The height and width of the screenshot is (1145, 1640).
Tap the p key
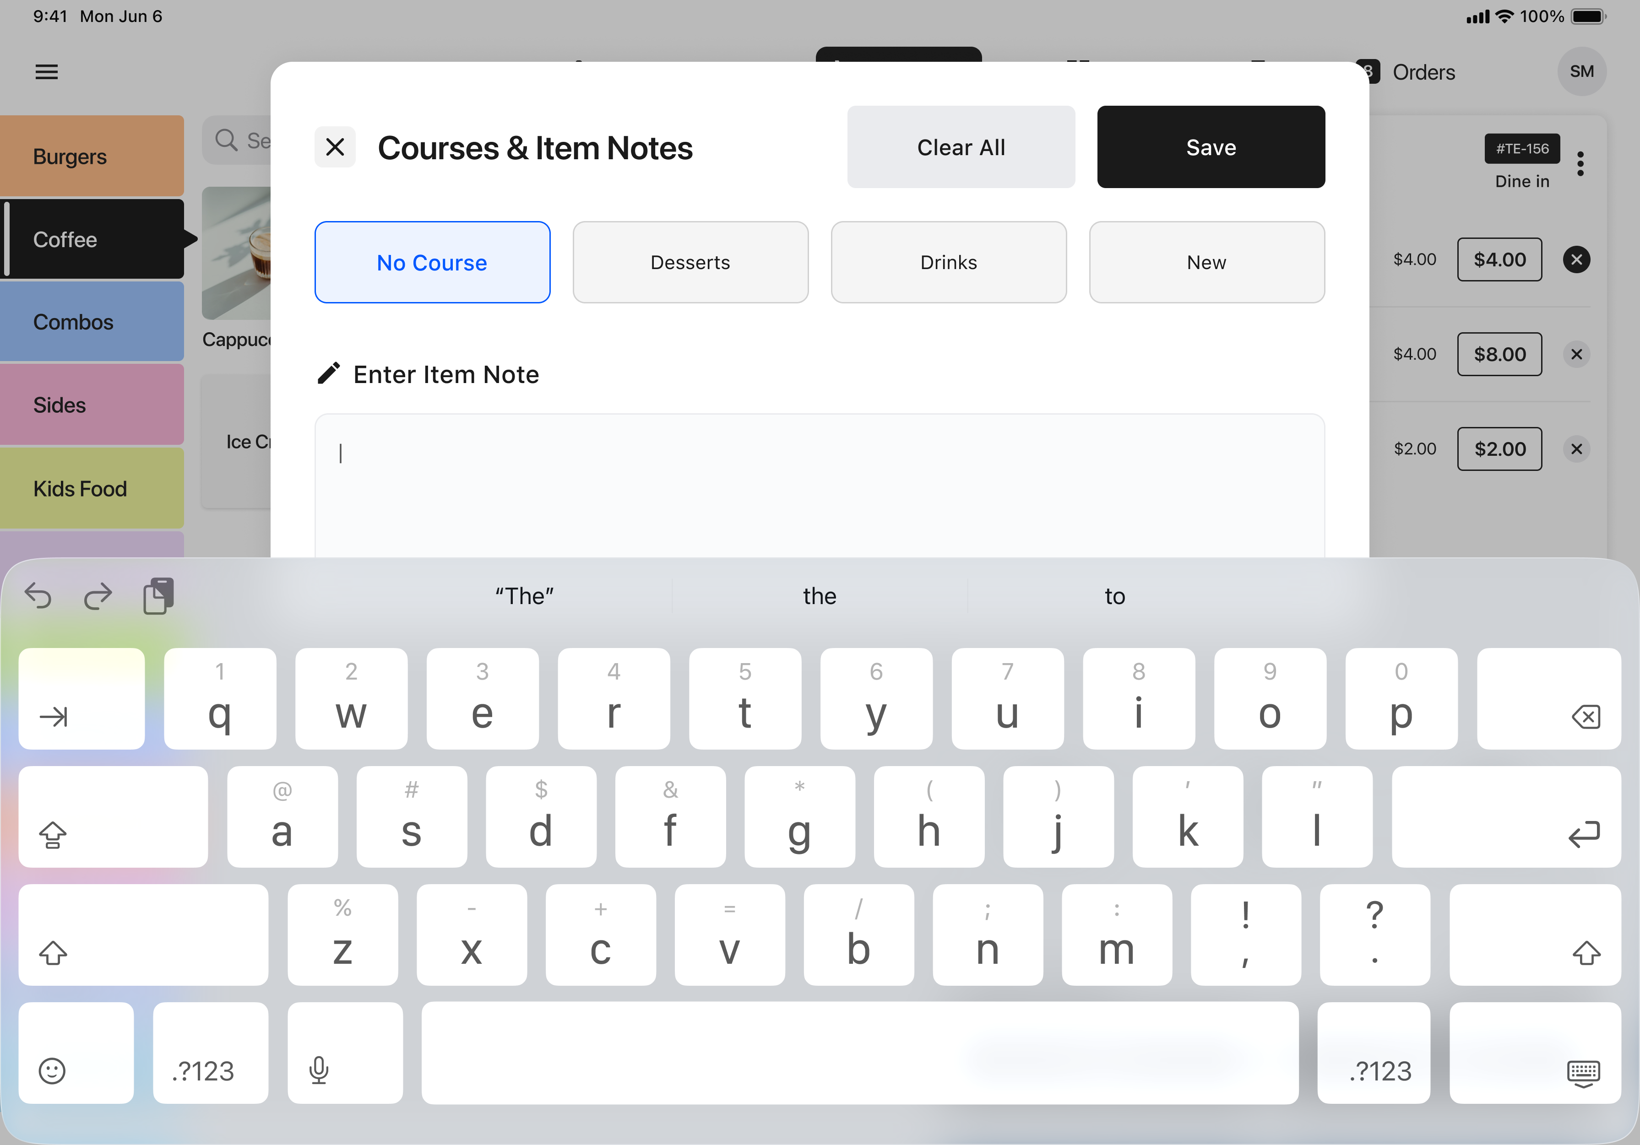[1401, 699]
